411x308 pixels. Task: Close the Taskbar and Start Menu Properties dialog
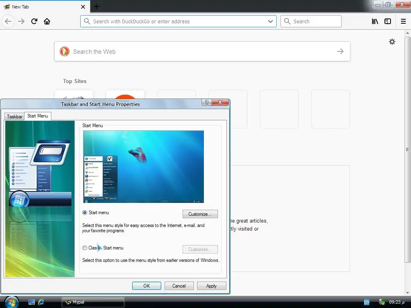[x=220, y=102]
